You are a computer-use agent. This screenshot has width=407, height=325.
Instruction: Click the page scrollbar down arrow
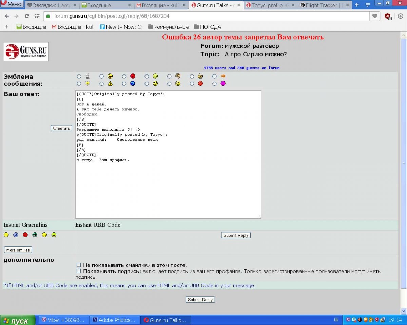(404, 311)
